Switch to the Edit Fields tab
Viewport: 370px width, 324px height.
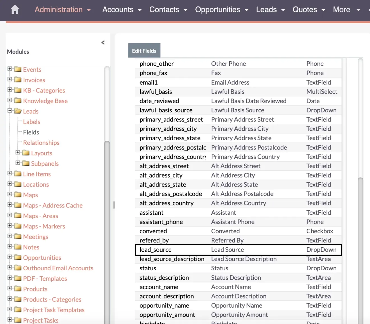(144, 51)
